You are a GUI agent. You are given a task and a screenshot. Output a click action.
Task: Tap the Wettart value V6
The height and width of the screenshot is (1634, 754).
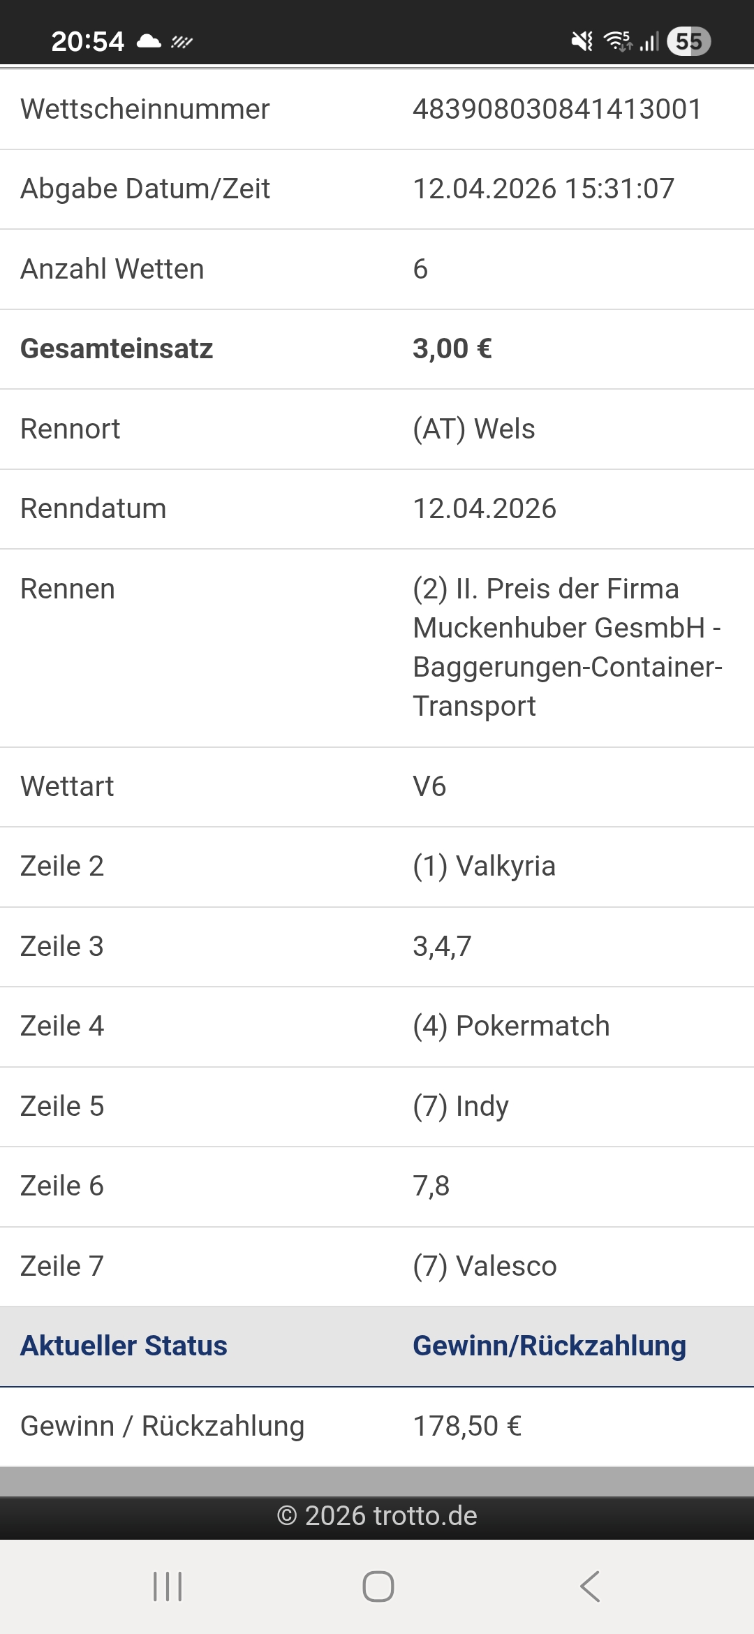429,786
